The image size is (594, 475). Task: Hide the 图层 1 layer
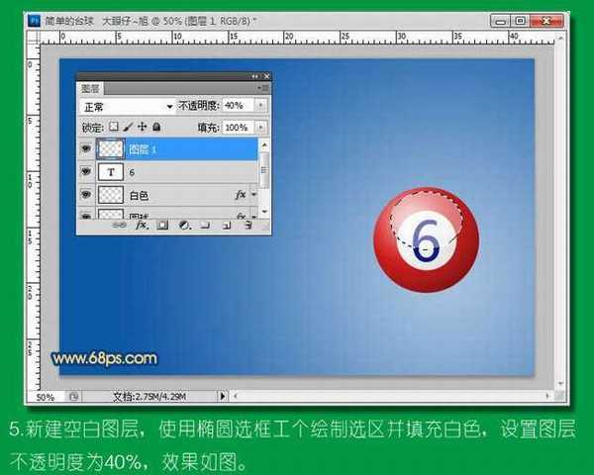tap(87, 148)
